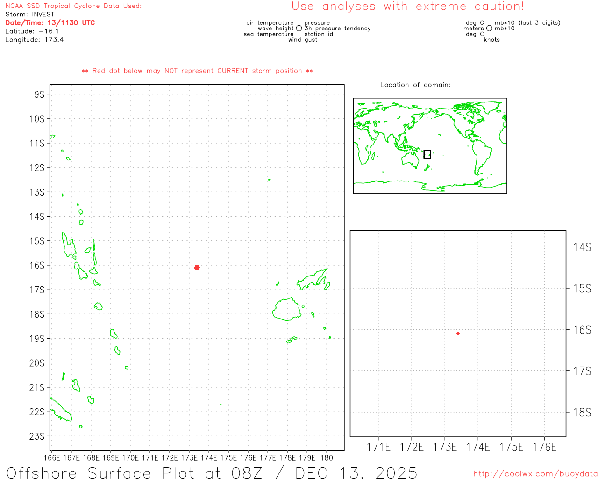598x479 pixels.
Task: Click the '23S' latitude axis label
Action: tap(37, 436)
